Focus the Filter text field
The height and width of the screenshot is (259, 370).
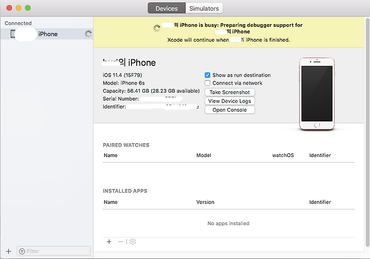[53, 251]
